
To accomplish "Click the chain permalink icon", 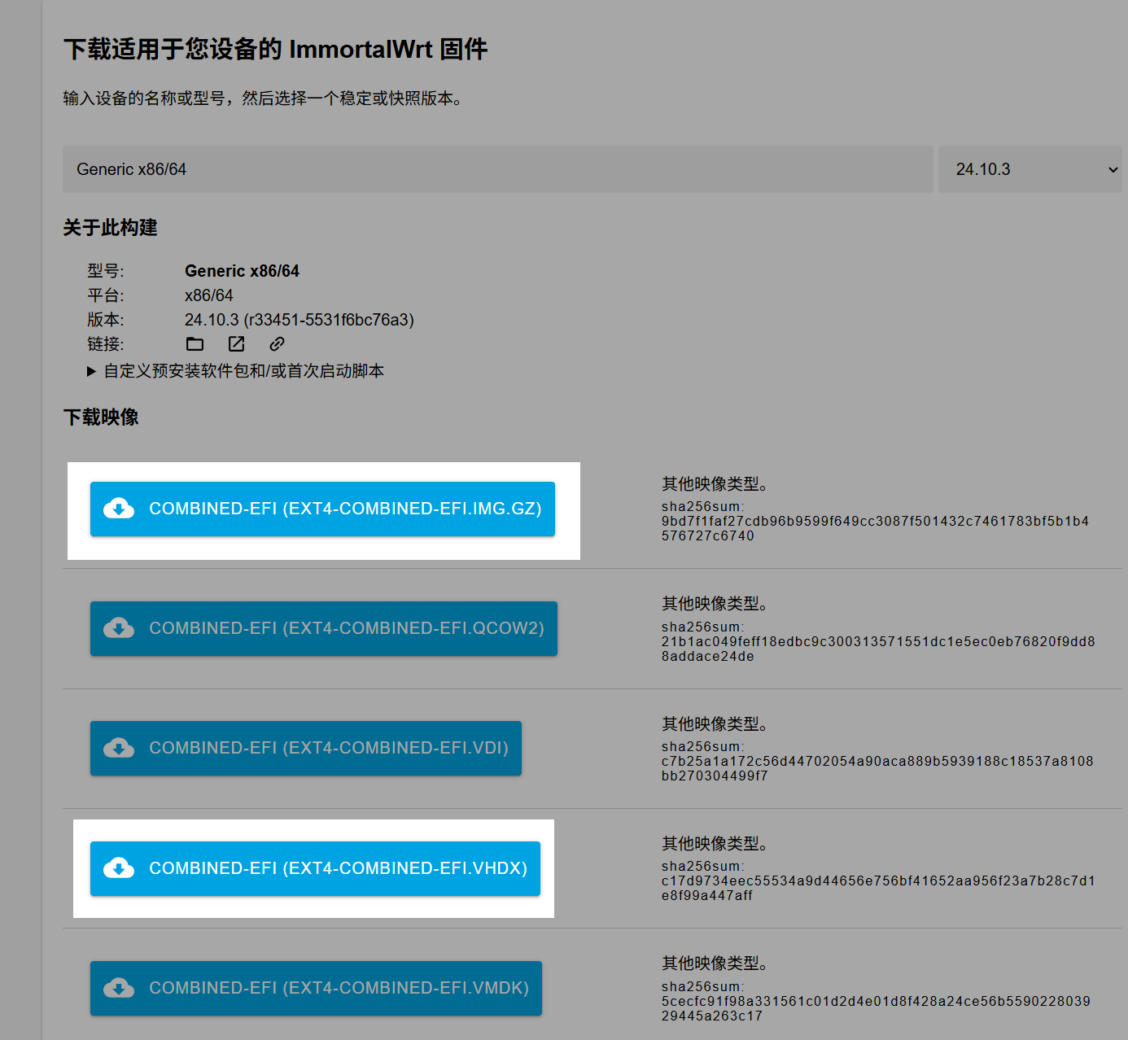I will tap(277, 344).
